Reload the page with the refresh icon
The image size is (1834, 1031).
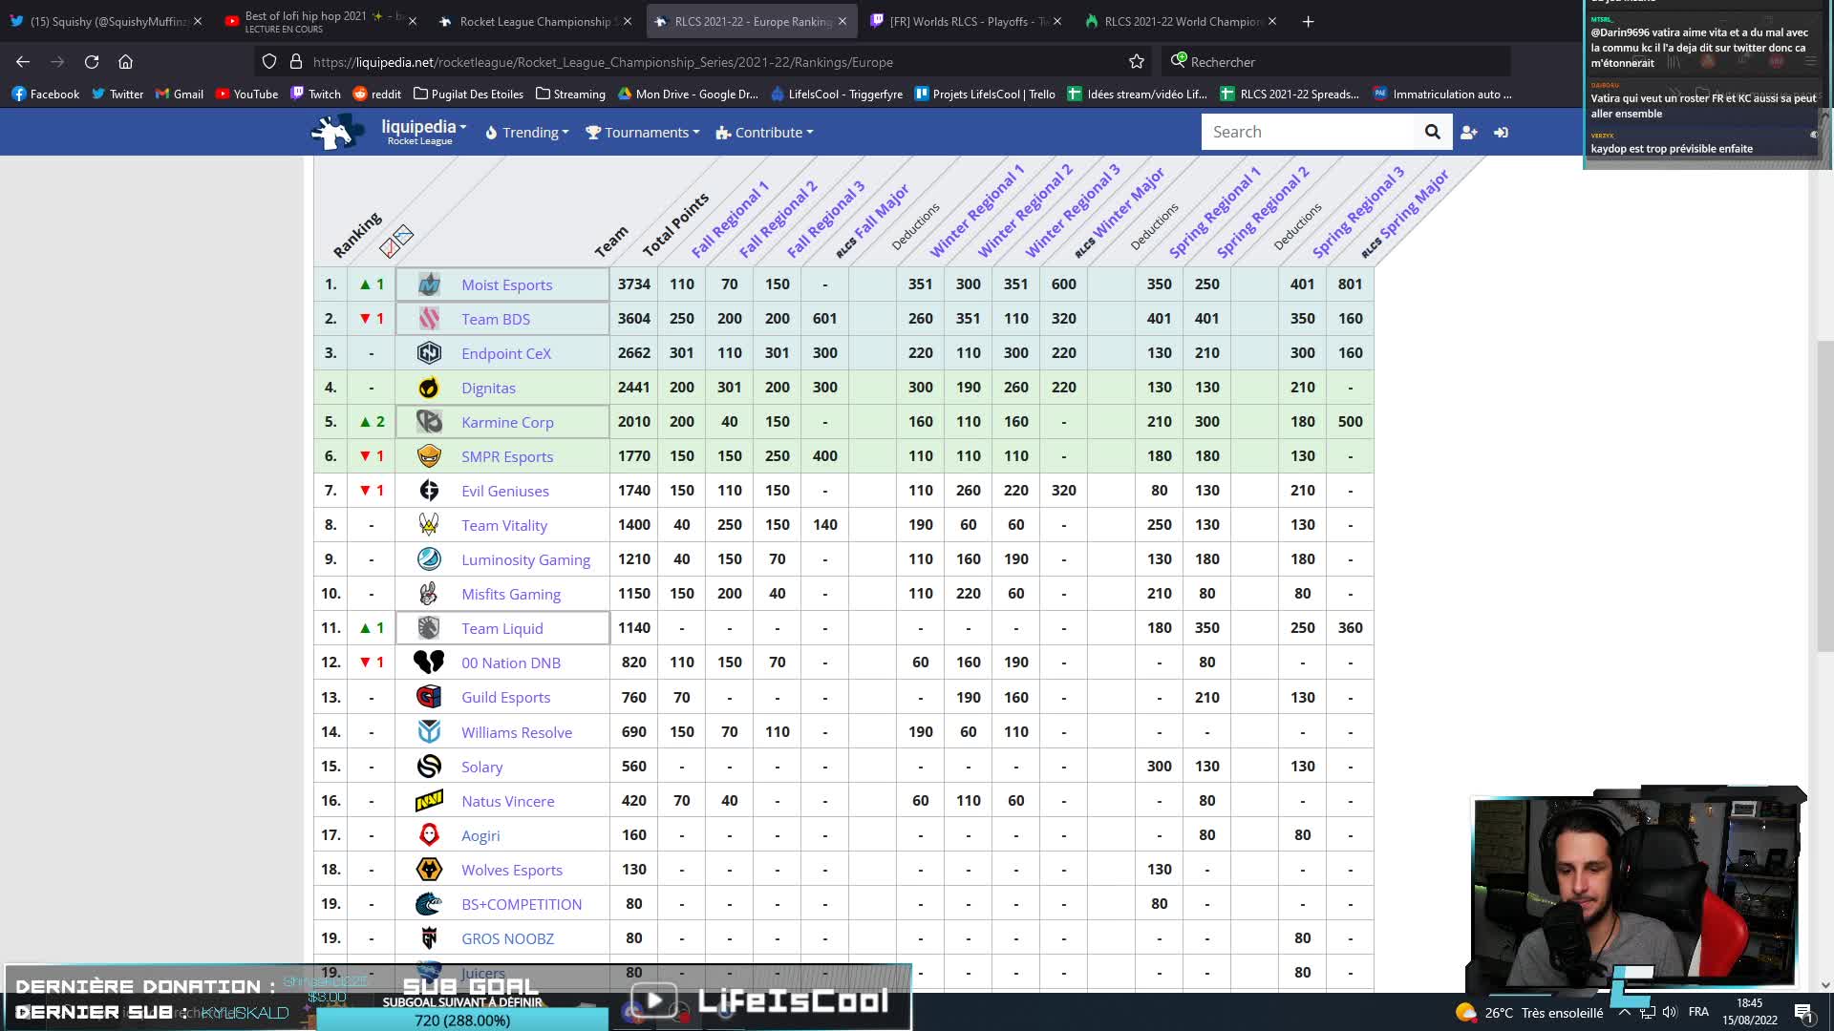(92, 62)
